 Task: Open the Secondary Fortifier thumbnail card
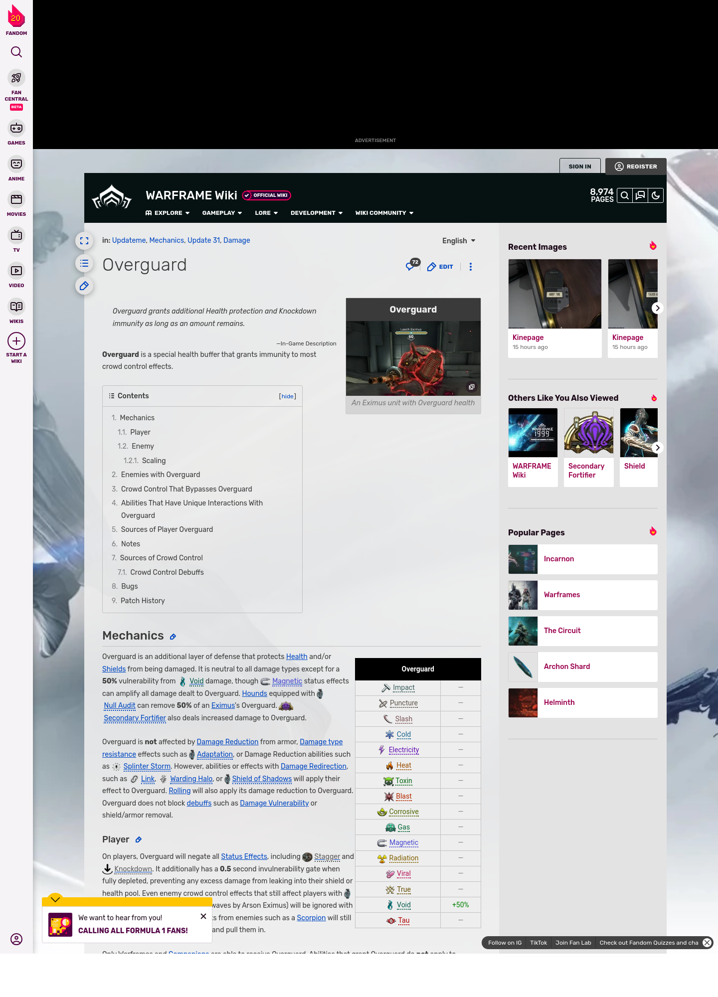tap(589, 447)
